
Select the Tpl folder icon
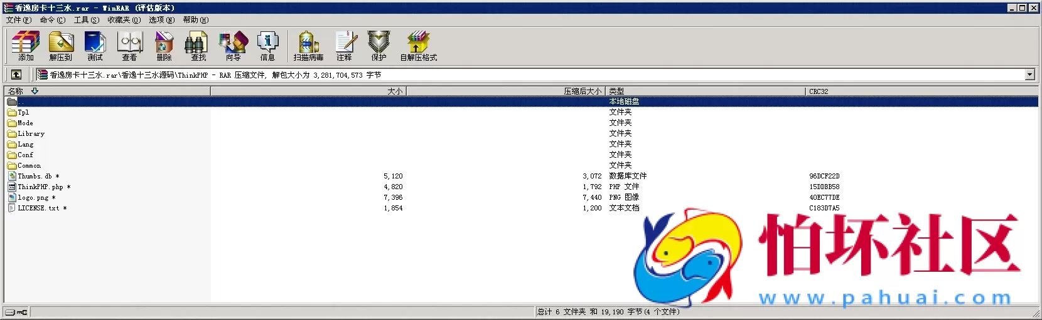coord(12,113)
